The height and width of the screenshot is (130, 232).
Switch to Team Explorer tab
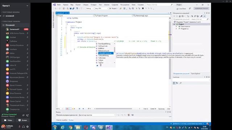195,74
